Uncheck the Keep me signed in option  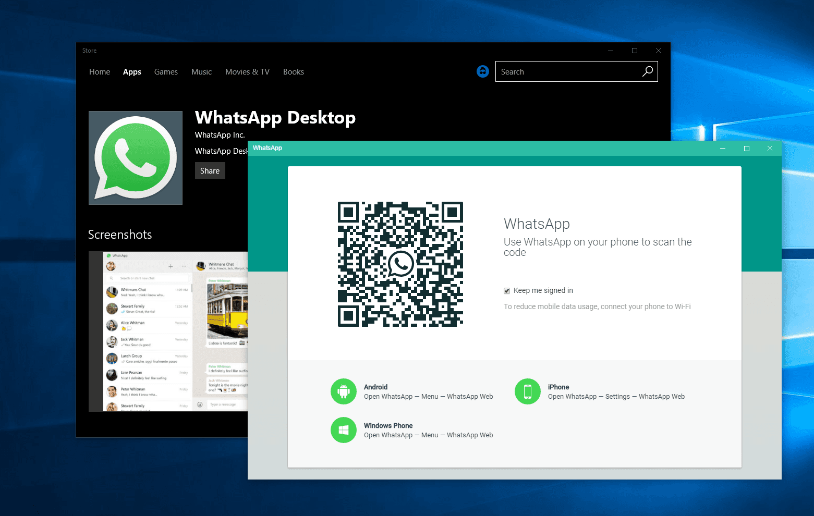click(506, 290)
